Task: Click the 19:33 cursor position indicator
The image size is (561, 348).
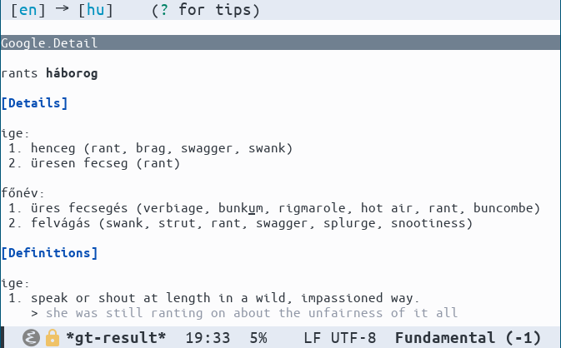Action: (208, 338)
